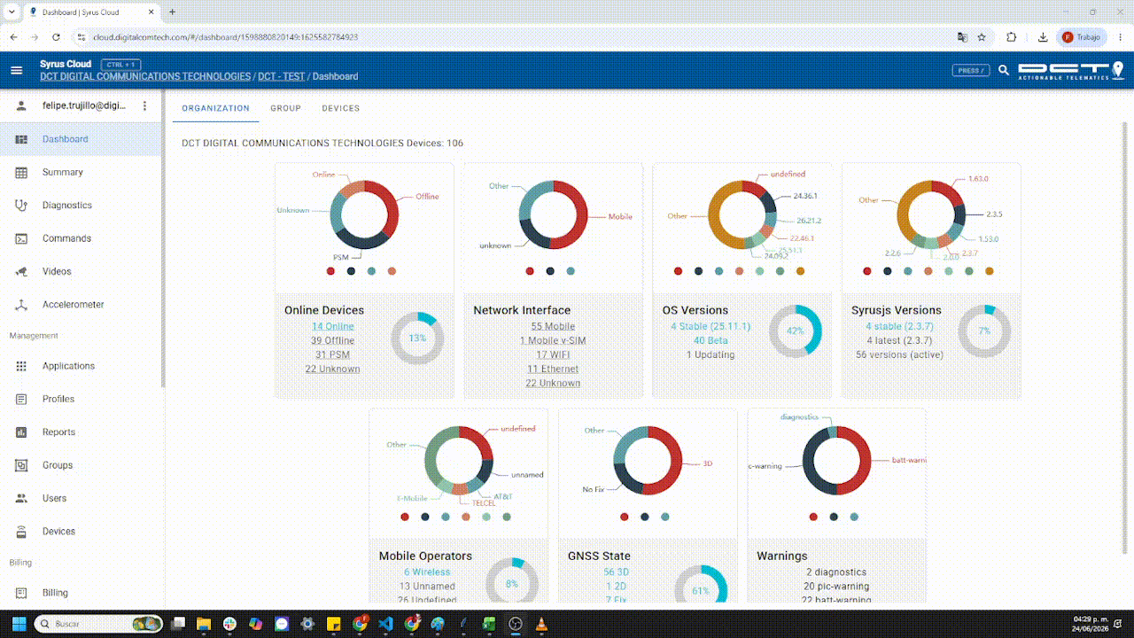Open the browser translate page icon
The height and width of the screenshot is (638, 1134).
click(962, 37)
